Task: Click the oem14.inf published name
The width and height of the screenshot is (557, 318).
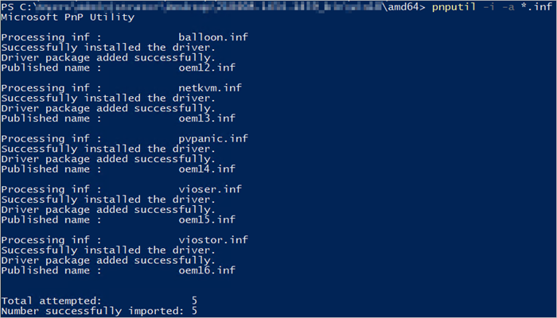Action: (x=207, y=169)
